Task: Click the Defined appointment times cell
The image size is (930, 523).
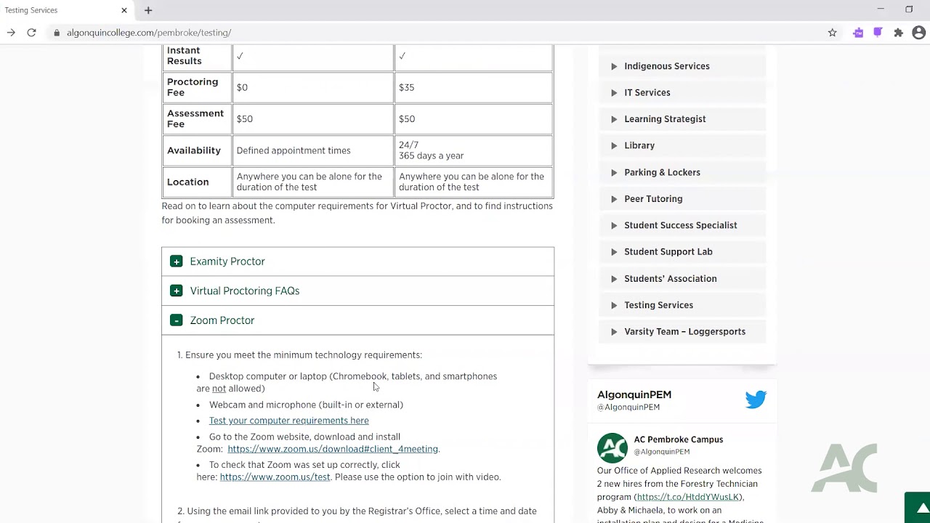Action: point(312,150)
